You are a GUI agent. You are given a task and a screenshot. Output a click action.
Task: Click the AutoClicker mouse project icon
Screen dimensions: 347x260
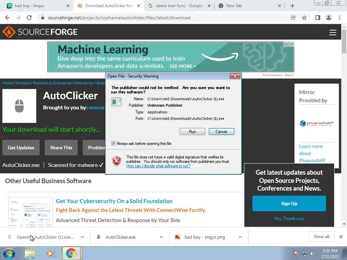[19, 106]
